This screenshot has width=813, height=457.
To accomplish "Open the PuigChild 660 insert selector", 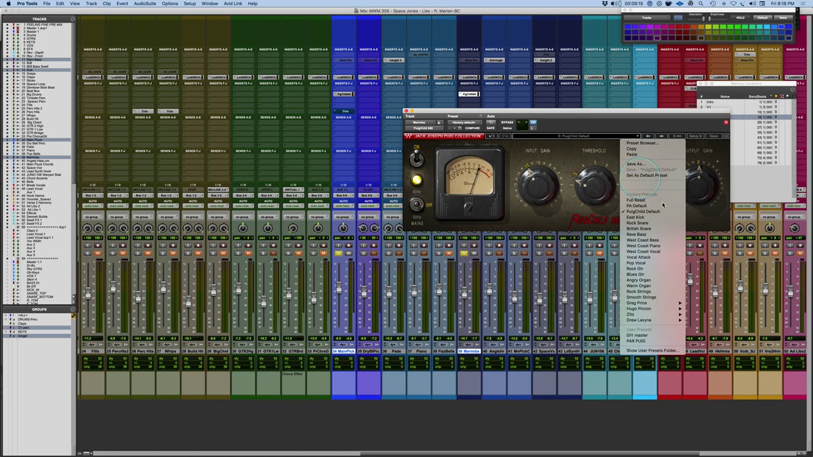I will pyautogui.click(x=423, y=128).
